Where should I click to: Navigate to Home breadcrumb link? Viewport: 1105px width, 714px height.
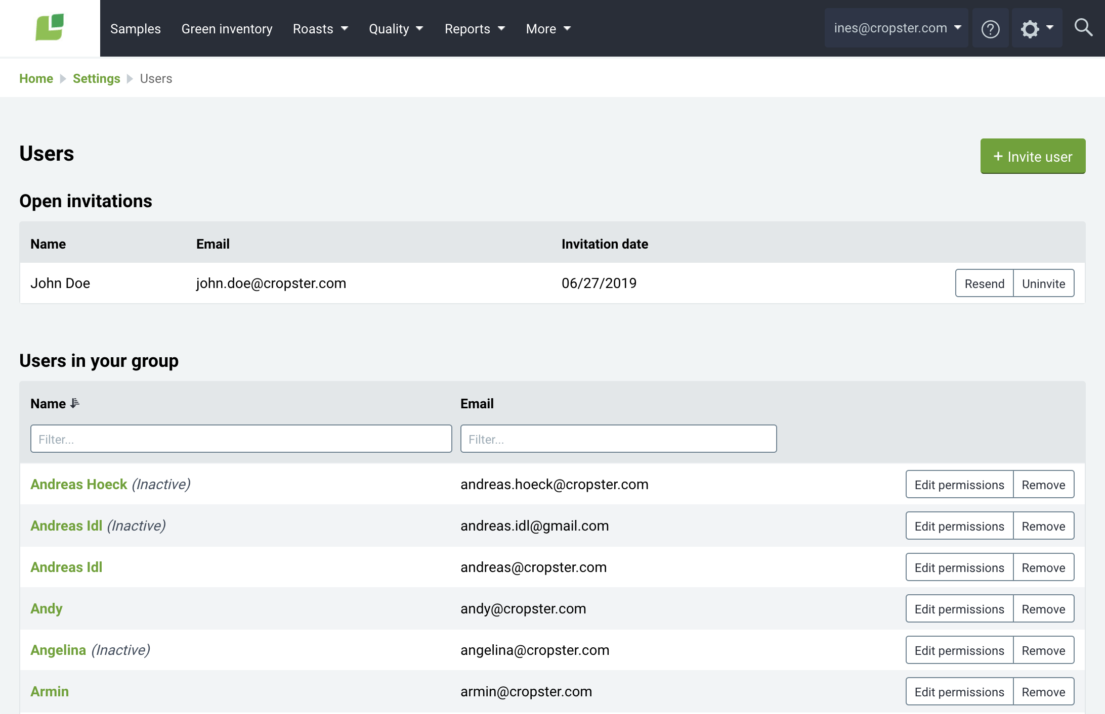click(x=36, y=79)
